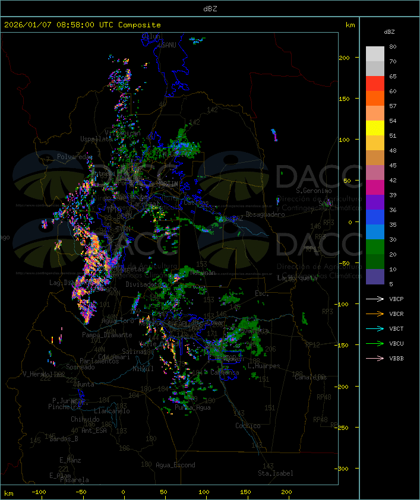
Task: Pick the indigo 5-10 dBZ swatch
Action: click(375, 277)
